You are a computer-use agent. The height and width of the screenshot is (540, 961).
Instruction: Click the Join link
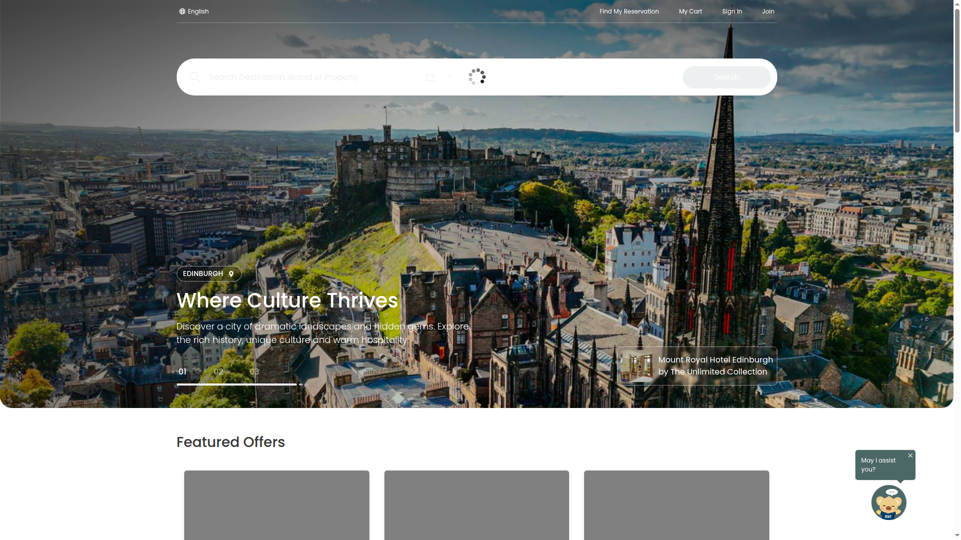[x=768, y=11]
